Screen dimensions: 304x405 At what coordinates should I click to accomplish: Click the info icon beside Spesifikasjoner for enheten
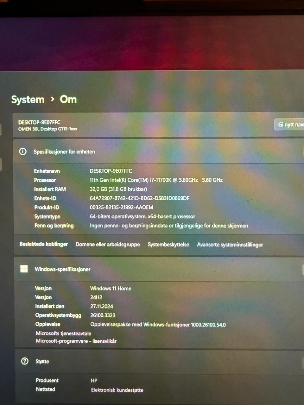(x=23, y=152)
